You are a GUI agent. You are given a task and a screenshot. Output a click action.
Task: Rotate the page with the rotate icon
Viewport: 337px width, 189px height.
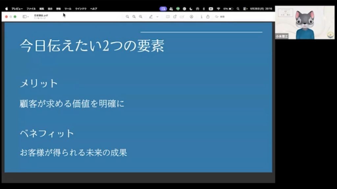click(175, 16)
